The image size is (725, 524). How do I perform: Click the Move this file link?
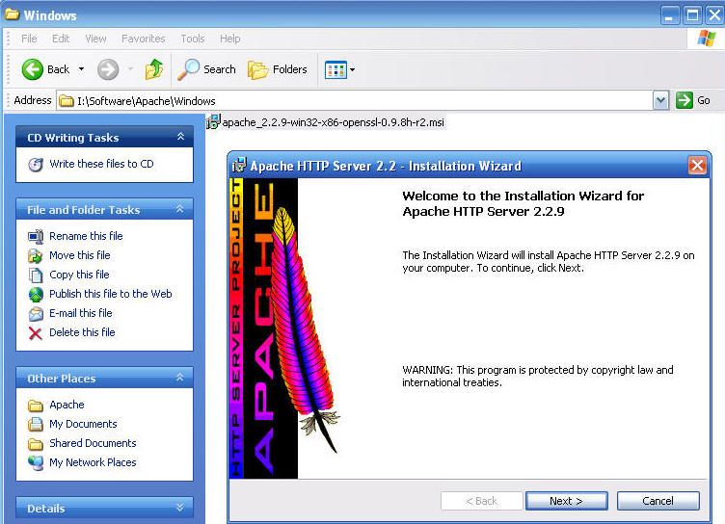(80, 255)
